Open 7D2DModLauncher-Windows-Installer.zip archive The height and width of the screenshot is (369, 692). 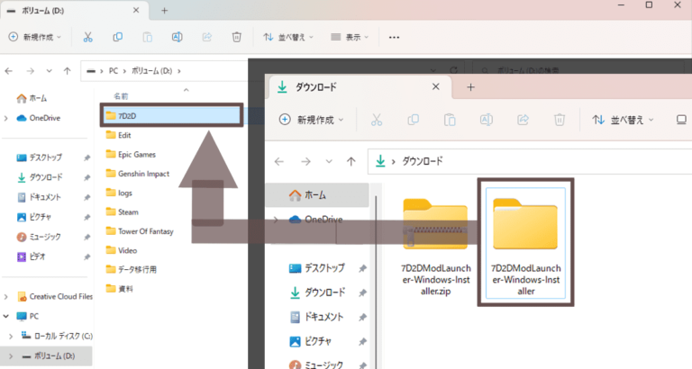(x=435, y=247)
